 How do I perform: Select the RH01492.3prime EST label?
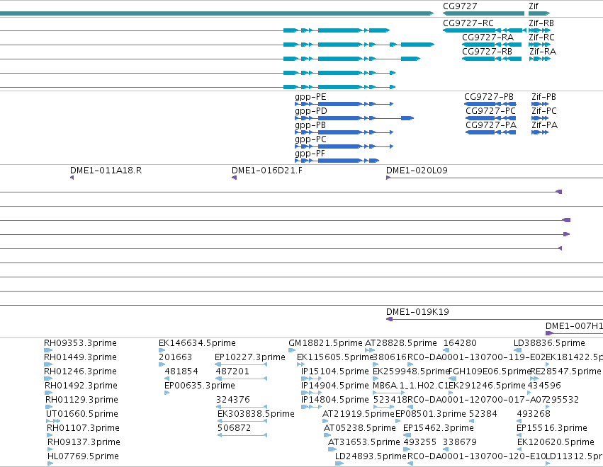click(x=81, y=386)
